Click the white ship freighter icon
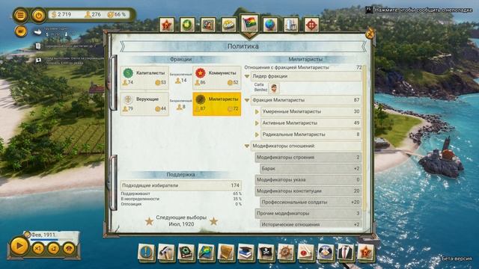The image size is (479, 269). point(38,31)
